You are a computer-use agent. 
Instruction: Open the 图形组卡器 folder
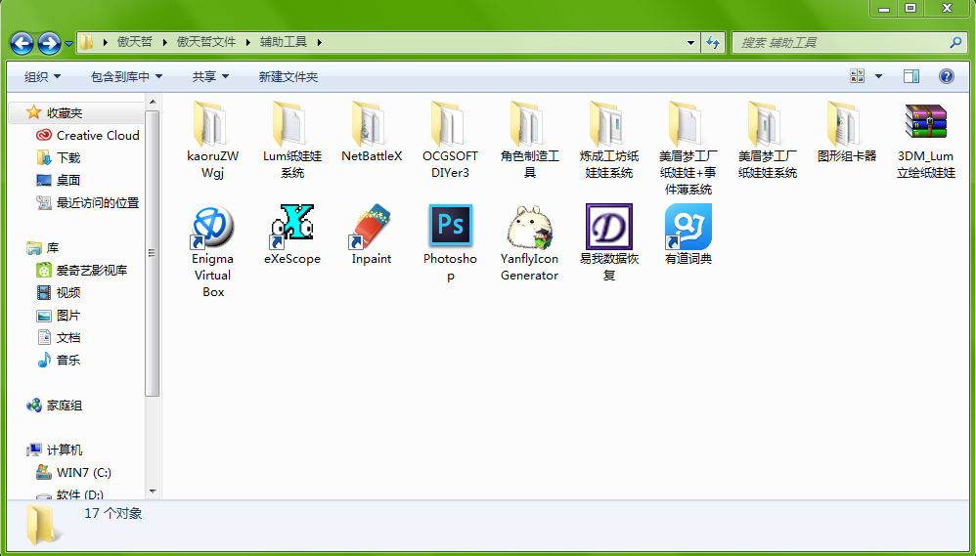[847, 132]
